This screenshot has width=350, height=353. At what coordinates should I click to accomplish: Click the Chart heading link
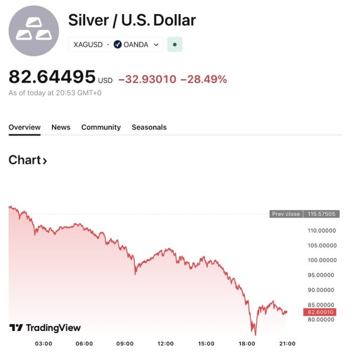pyautogui.click(x=25, y=160)
